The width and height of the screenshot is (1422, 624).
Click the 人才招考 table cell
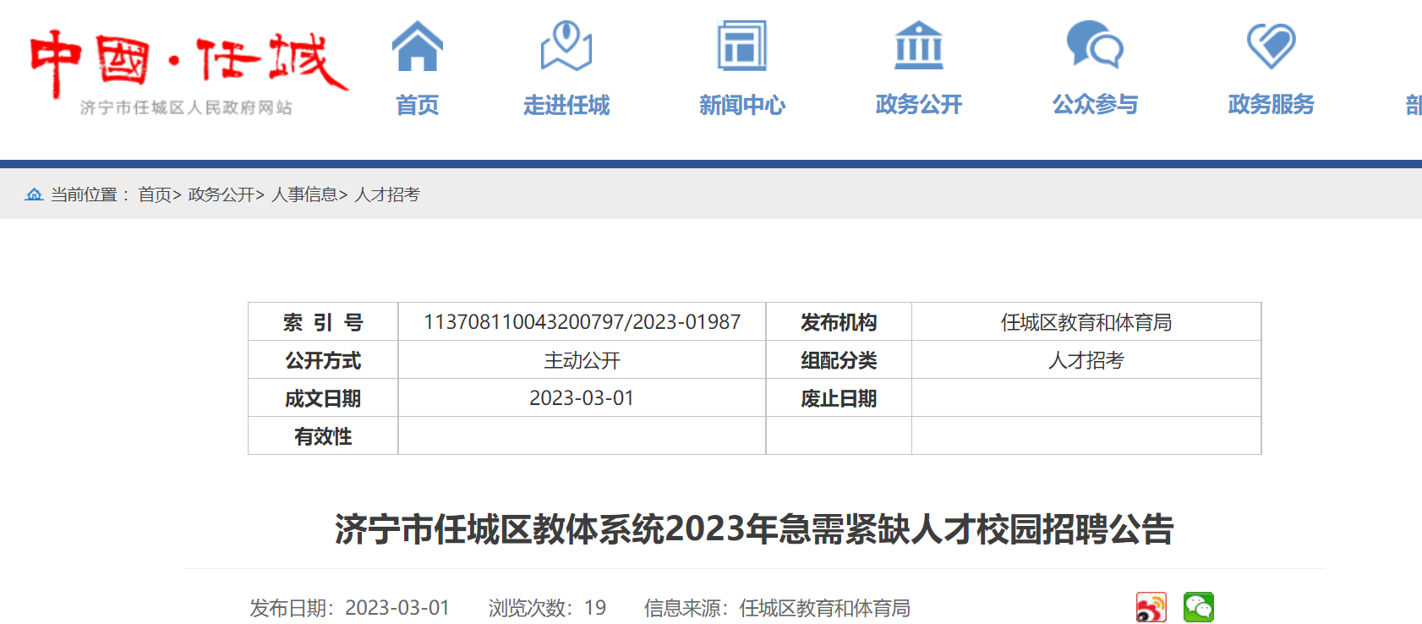[1086, 360]
